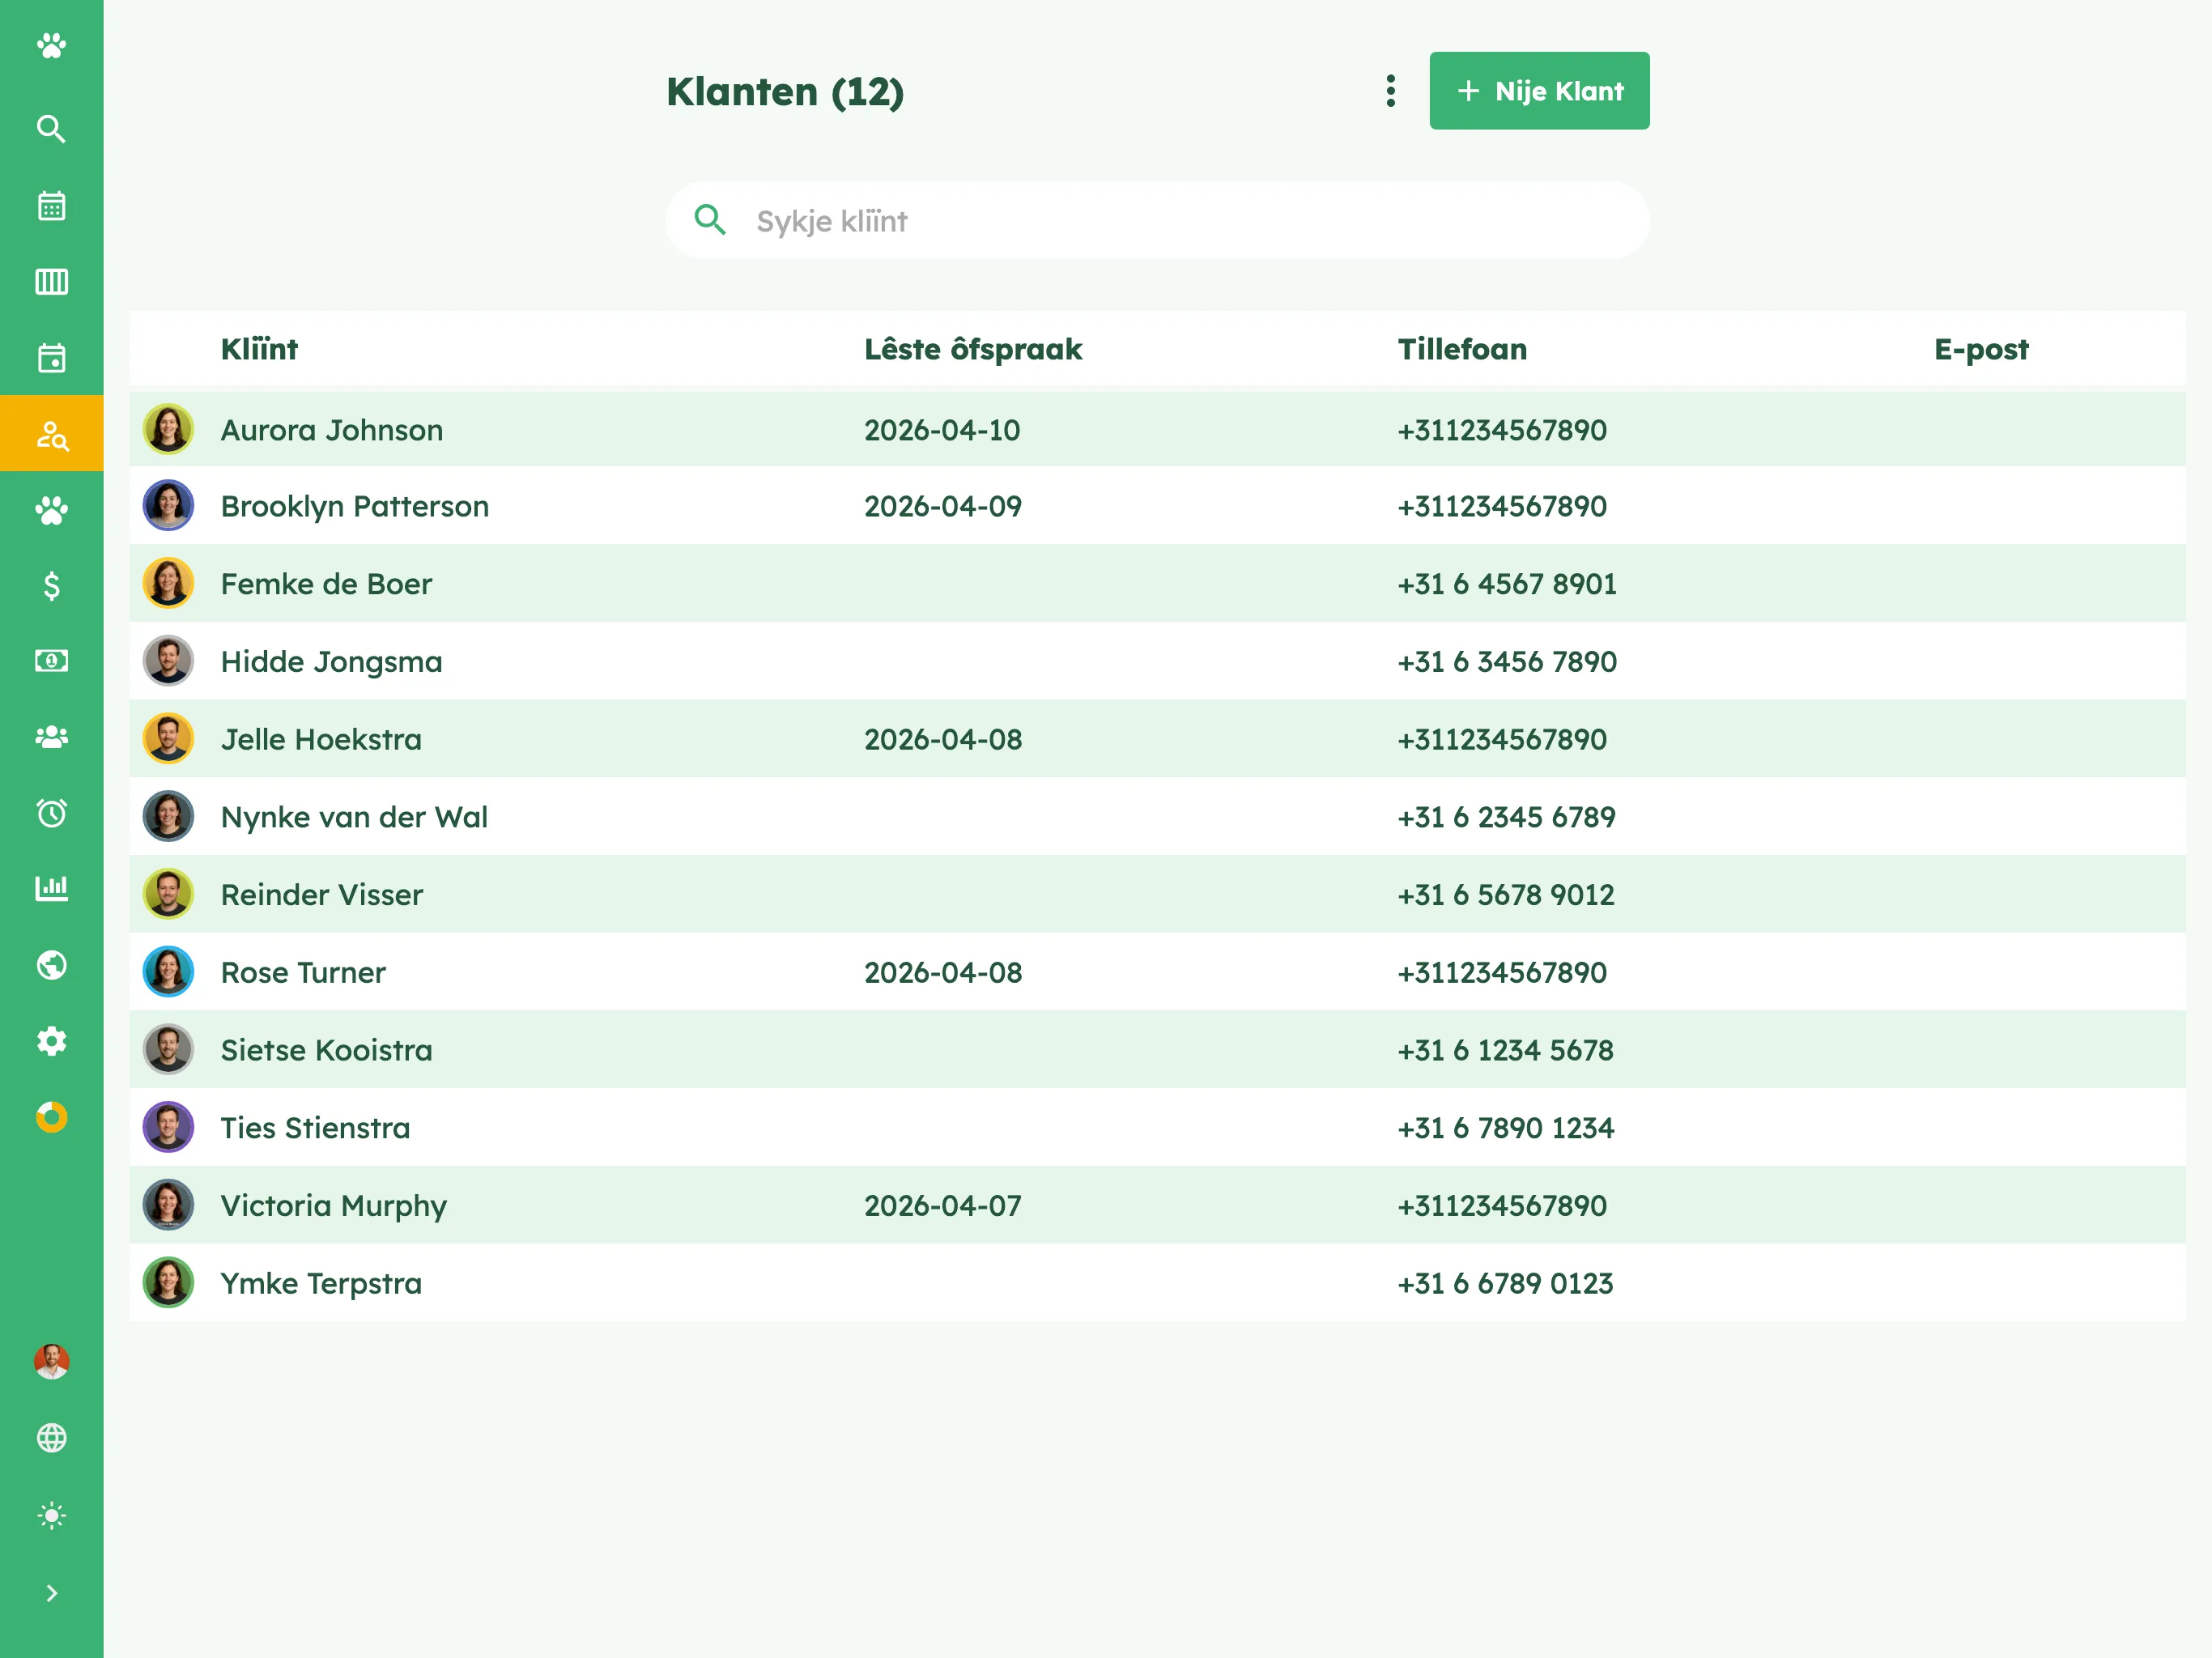Open the sidebar search icon
Viewport: 2212px width, 1658px height.
(51, 129)
